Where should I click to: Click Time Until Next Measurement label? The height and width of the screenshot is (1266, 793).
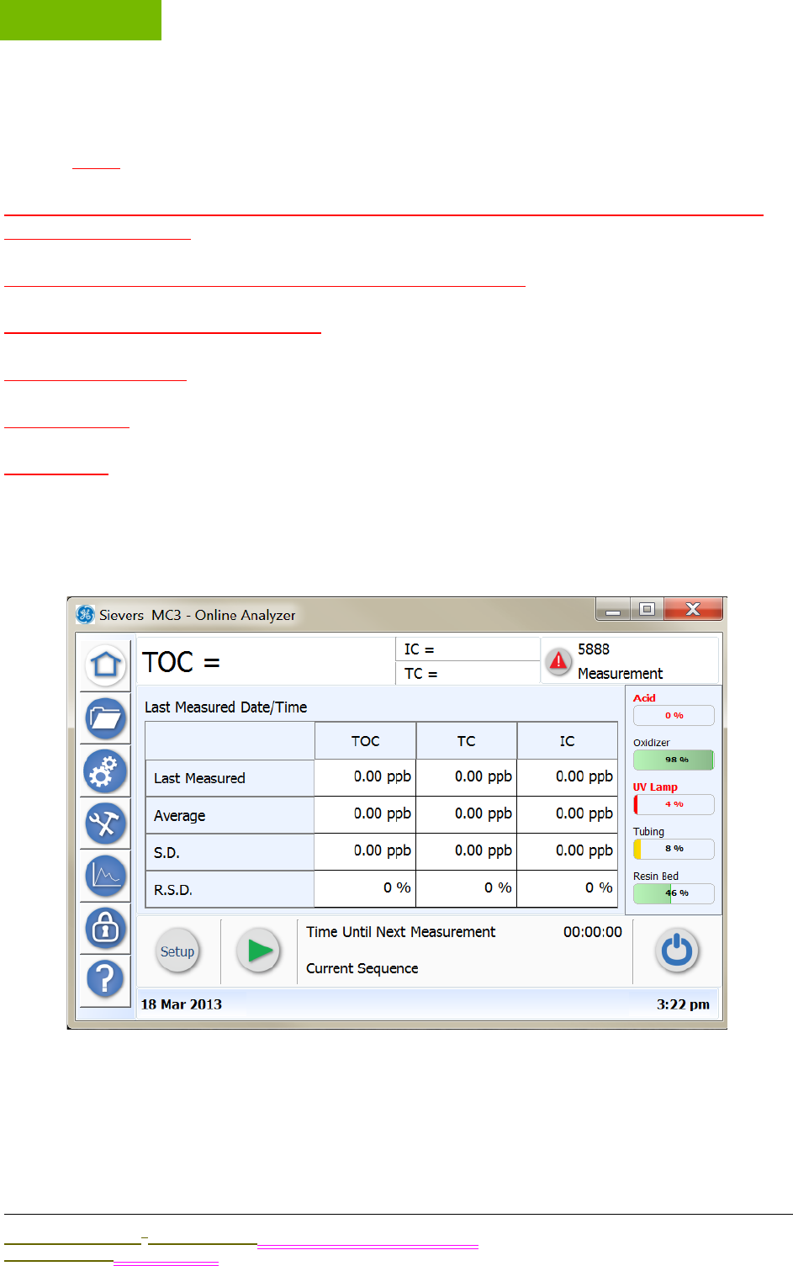400,932
